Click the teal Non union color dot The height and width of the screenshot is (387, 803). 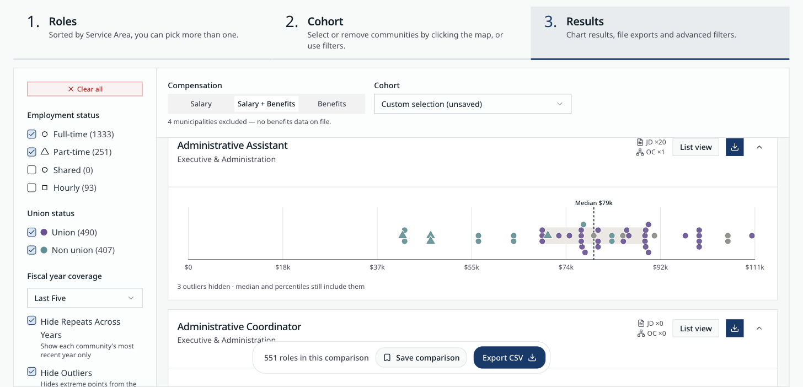point(44,250)
